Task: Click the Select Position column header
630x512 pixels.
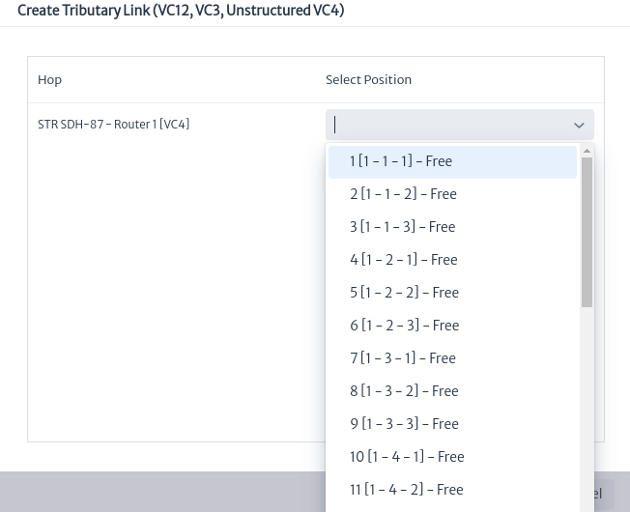Action: [x=368, y=80]
